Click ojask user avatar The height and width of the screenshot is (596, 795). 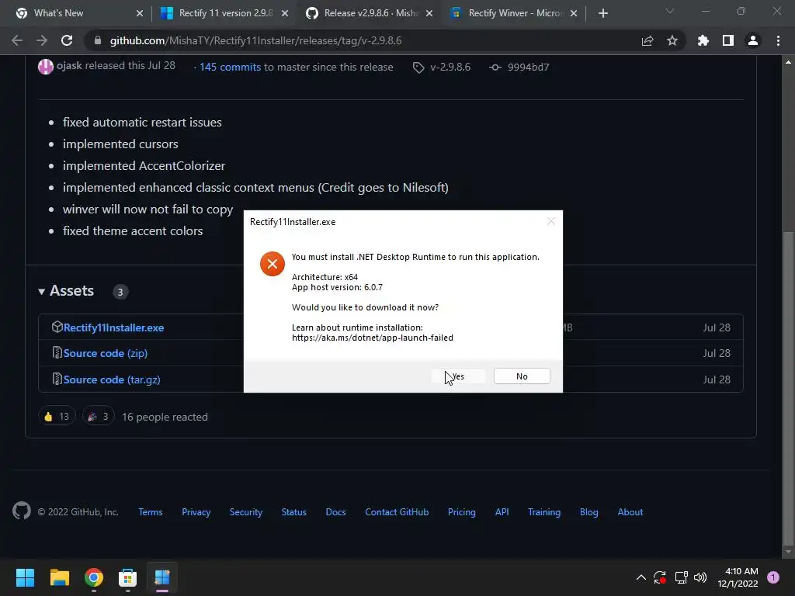pyautogui.click(x=46, y=67)
